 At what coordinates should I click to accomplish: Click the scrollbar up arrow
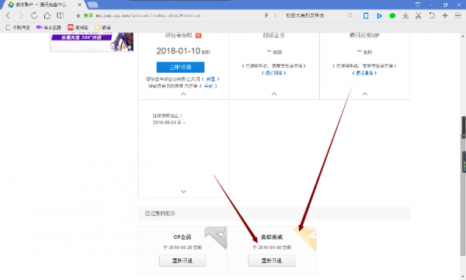[463, 36]
